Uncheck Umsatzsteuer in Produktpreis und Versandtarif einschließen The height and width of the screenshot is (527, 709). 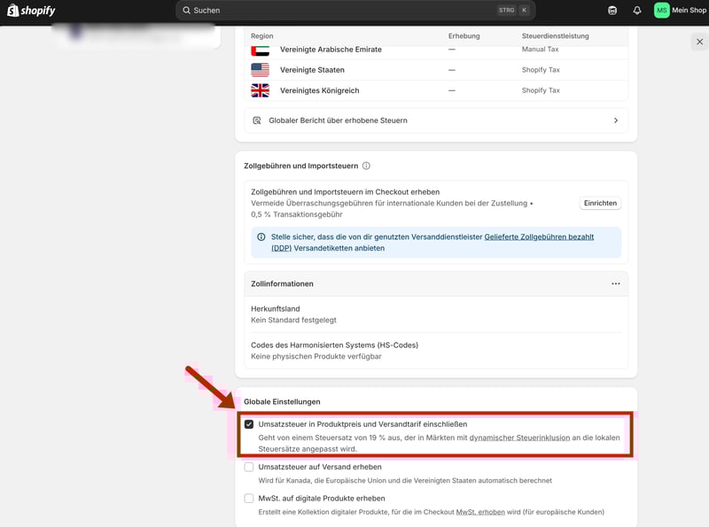(249, 424)
